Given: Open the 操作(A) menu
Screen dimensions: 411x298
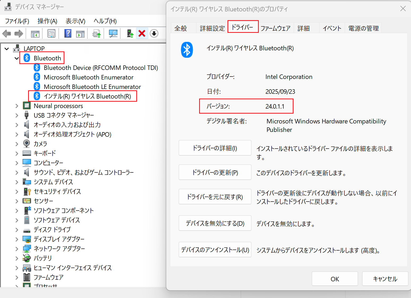Looking at the screenshot, I should [47, 21].
